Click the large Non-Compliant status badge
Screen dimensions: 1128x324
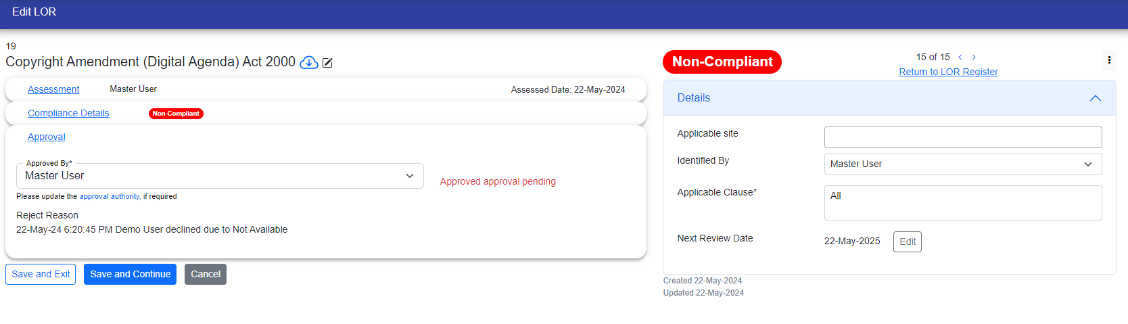(x=722, y=62)
